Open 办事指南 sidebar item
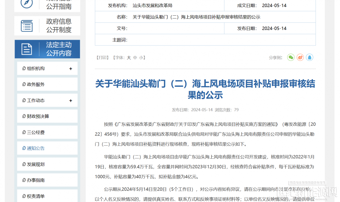Screen dimensions: 340x202 tap(47, 180)
